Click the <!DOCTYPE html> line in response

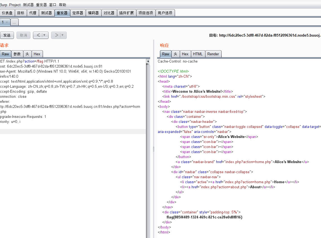coord(173,71)
